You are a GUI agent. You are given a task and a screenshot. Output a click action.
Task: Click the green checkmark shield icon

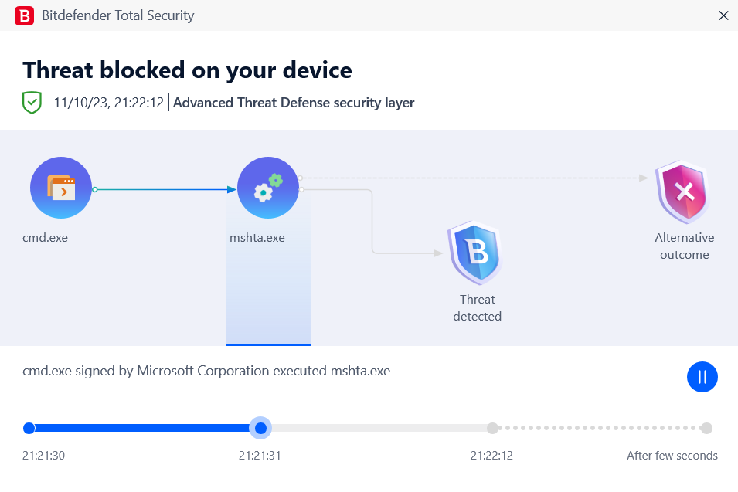click(x=32, y=103)
